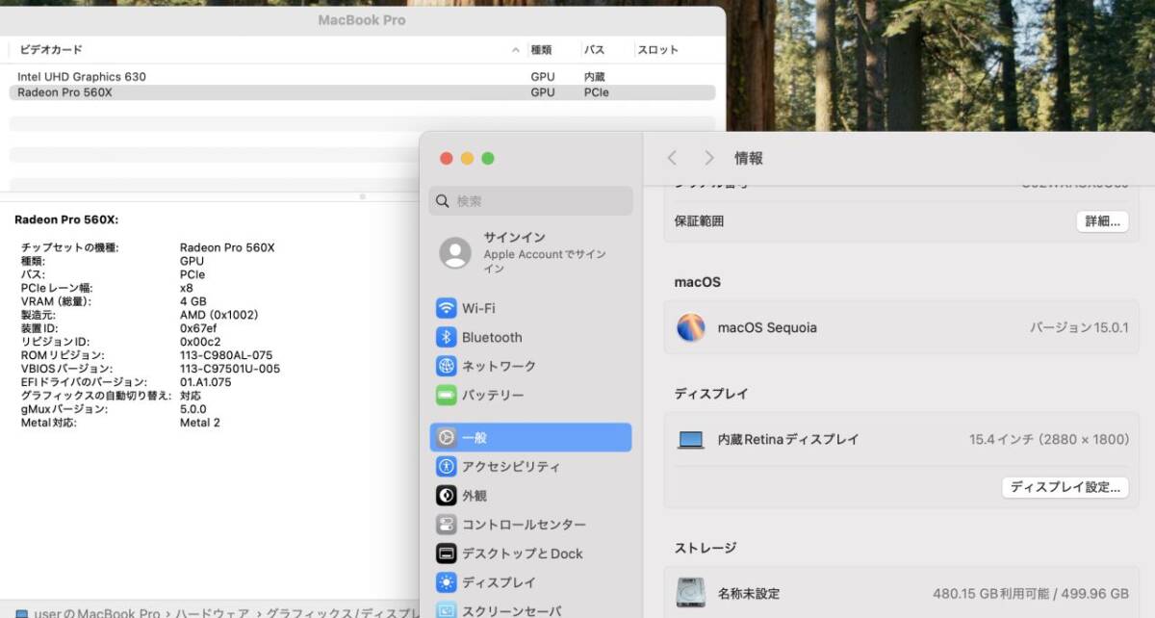Click the green battery icon for バッテリー
The image size is (1155, 618).
pyautogui.click(x=446, y=395)
